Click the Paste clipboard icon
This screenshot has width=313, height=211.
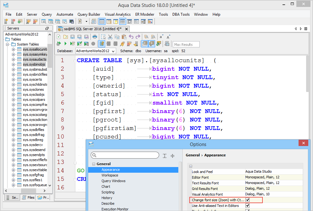[124, 37]
